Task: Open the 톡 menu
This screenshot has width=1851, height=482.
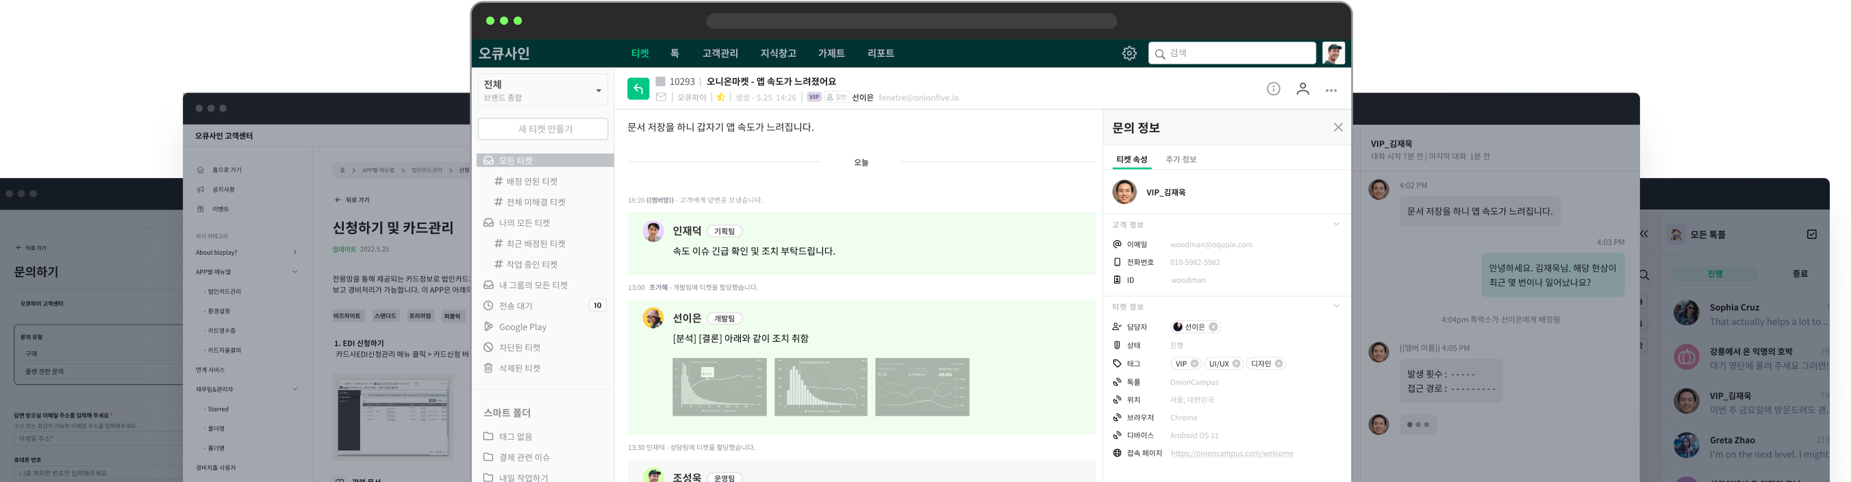Action: pyautogui.click(x=674, y=53)
